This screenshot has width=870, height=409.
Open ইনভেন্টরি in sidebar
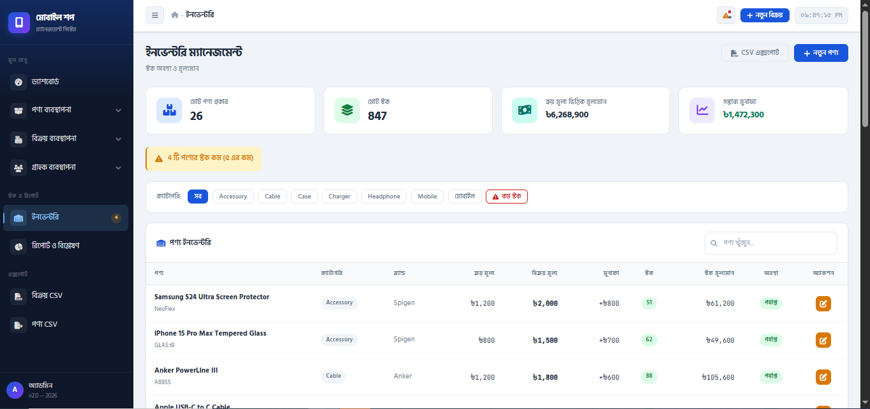66,218
